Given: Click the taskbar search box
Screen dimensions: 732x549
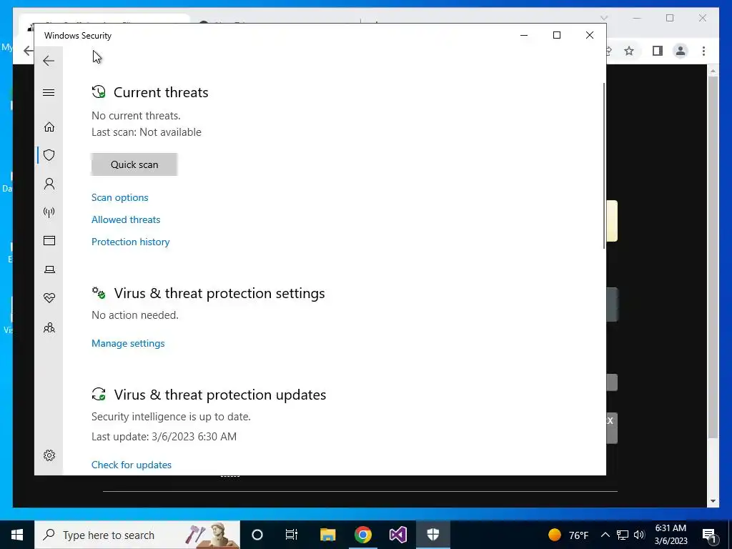Looking at the screenshot, I should coord(137,535).
